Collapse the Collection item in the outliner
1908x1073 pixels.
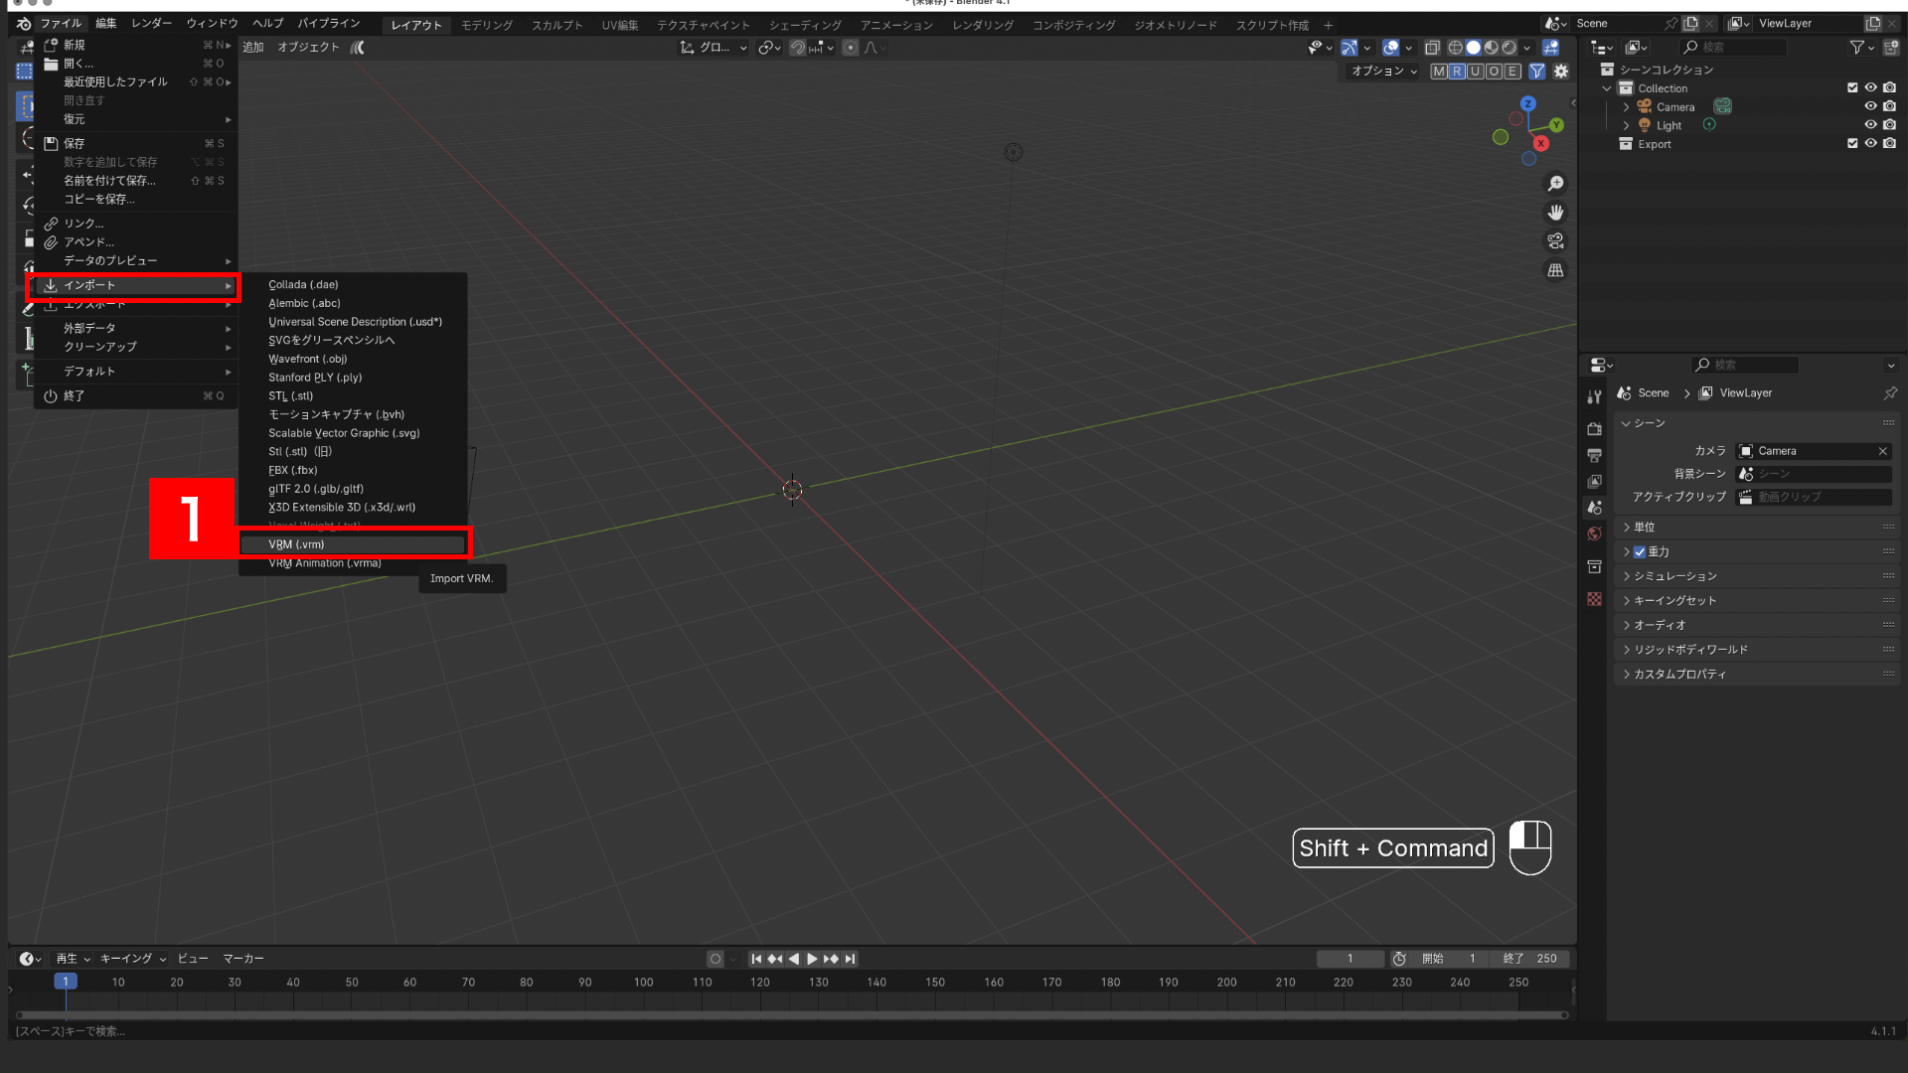pos(1607,87)
